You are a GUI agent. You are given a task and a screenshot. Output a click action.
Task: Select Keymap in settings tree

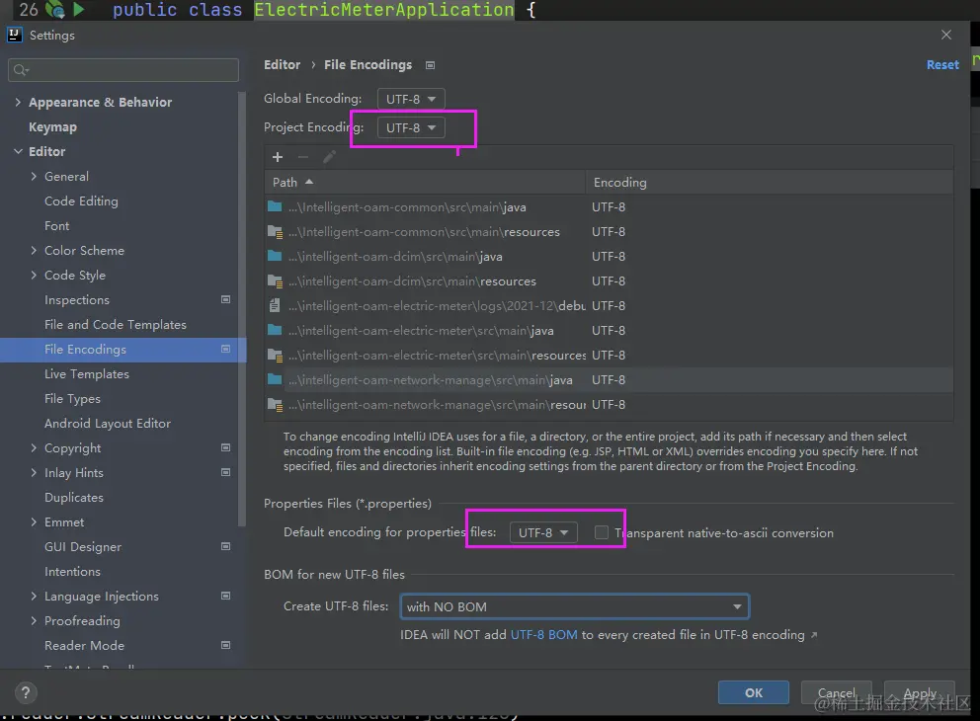click(53, 126)
